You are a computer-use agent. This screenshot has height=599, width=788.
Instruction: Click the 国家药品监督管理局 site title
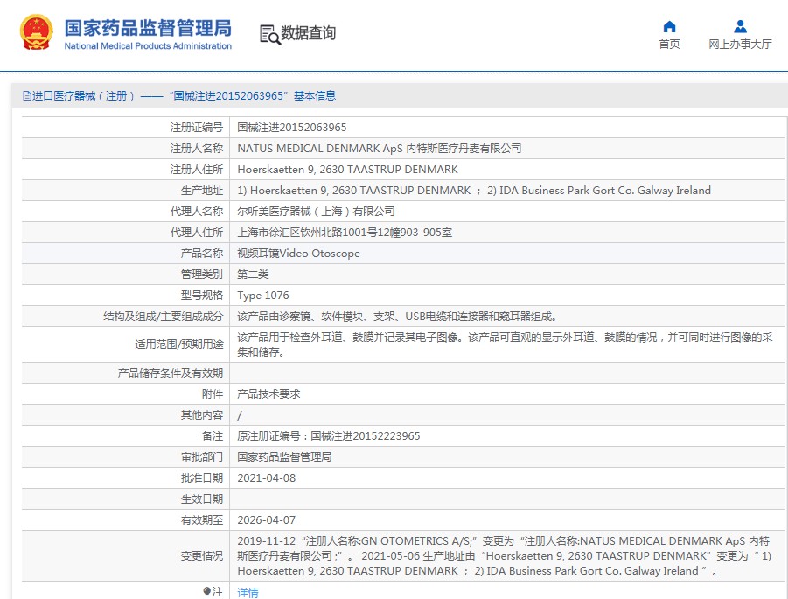[x=148, y=28]
